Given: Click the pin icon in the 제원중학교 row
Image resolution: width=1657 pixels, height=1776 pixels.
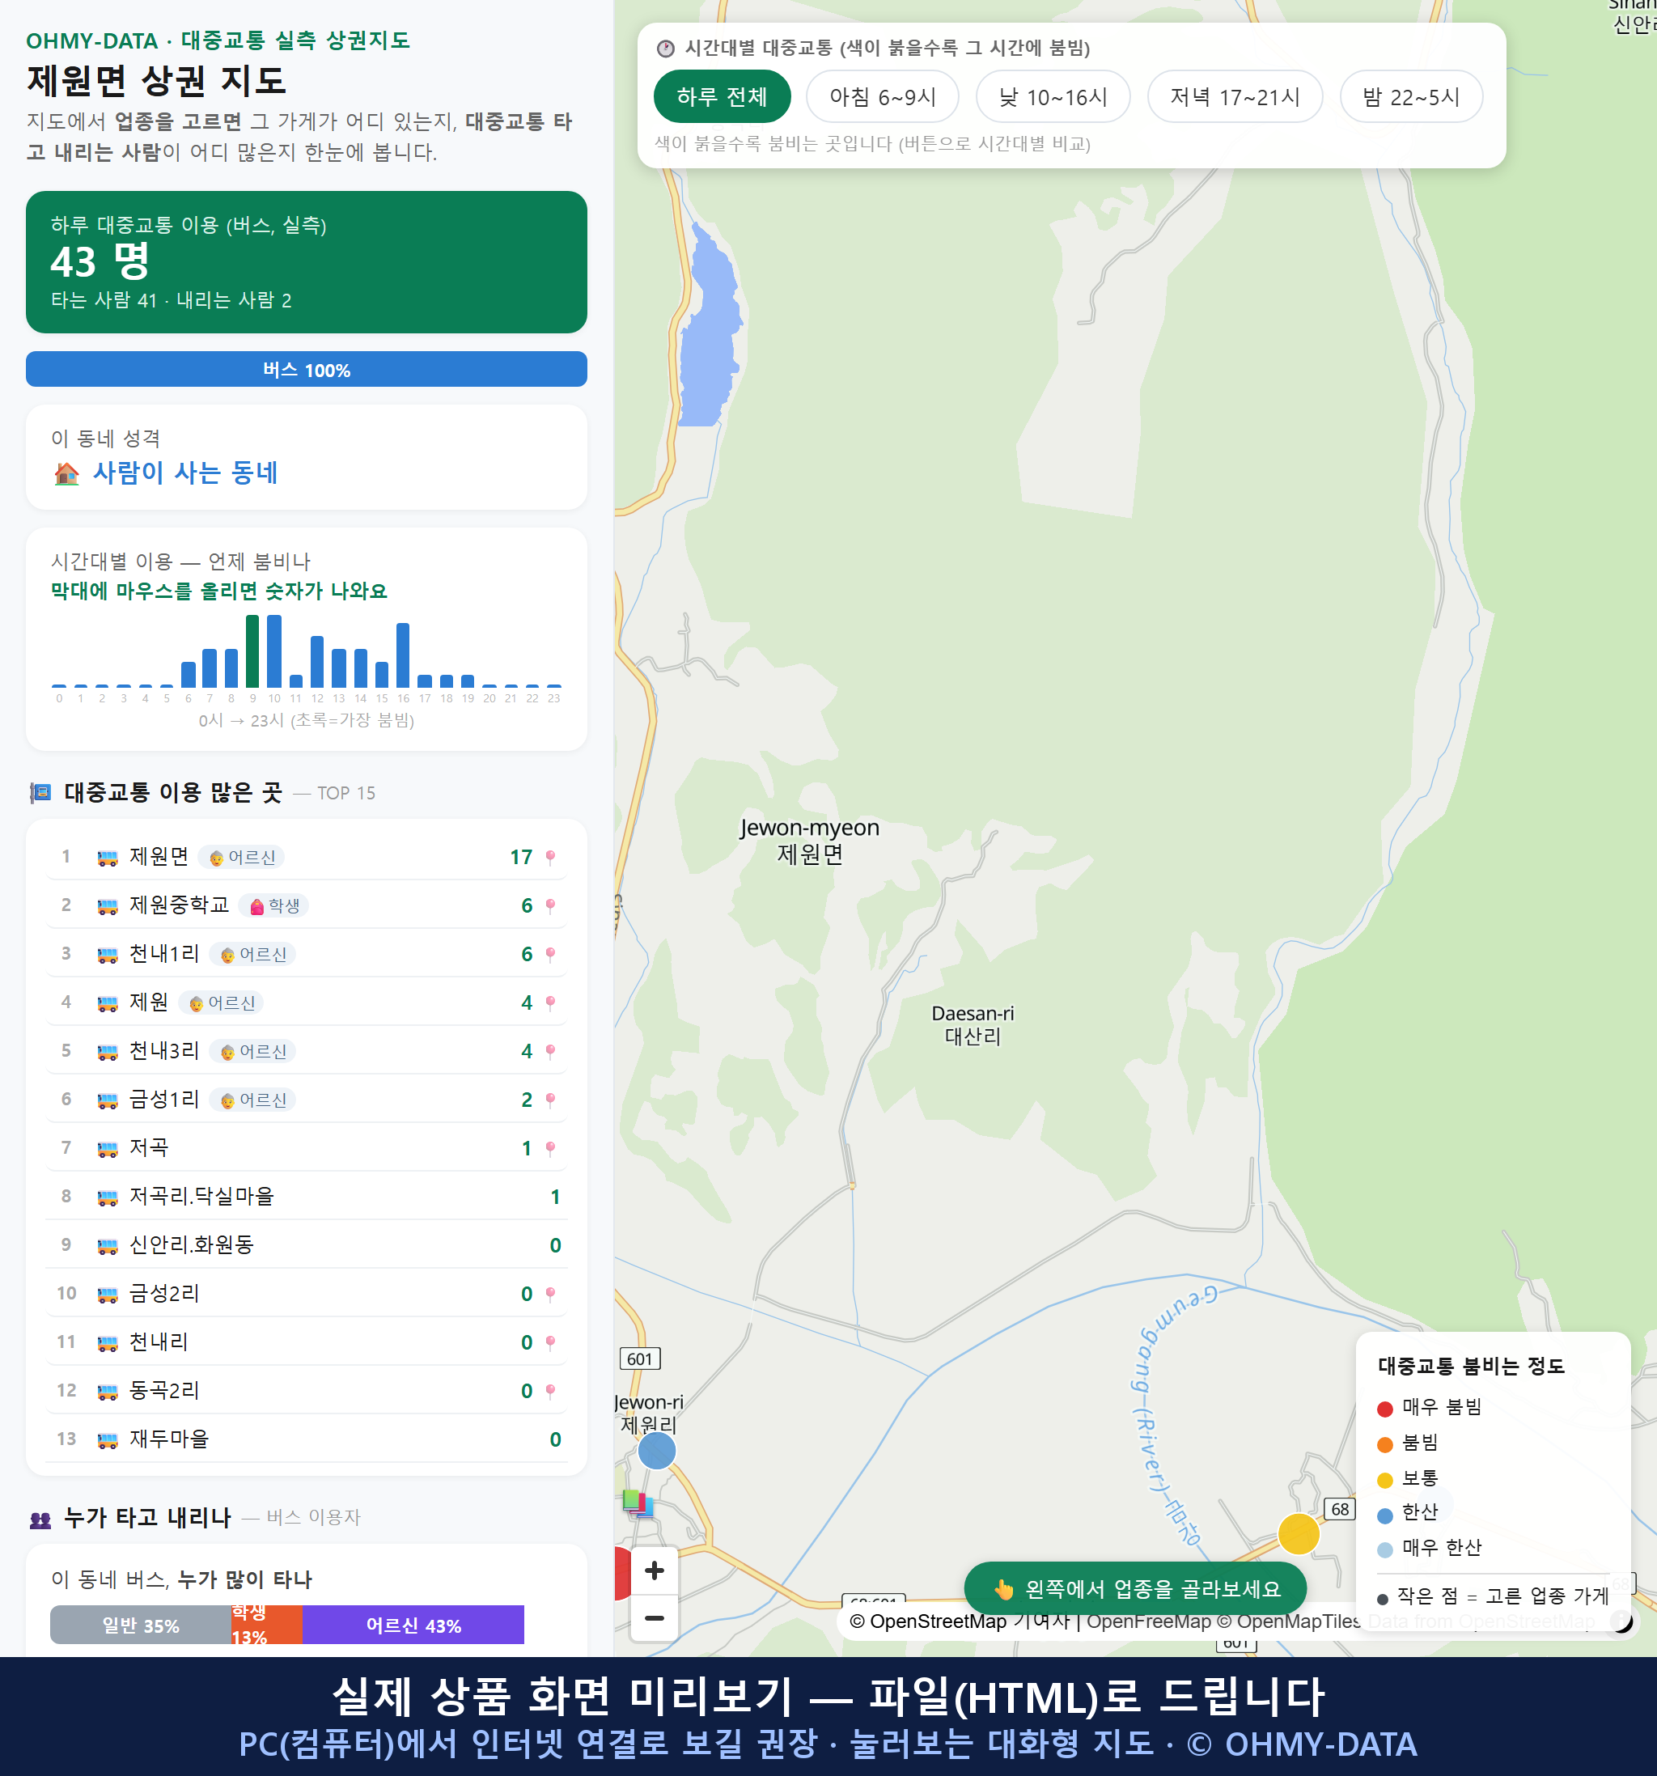Looking at the screenshot, I should click(x=550, y=906).
